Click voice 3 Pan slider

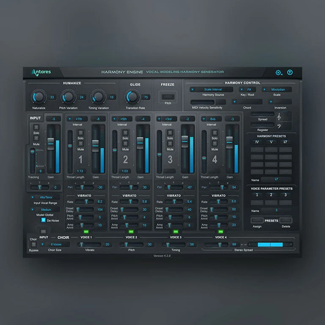[174, 187]
